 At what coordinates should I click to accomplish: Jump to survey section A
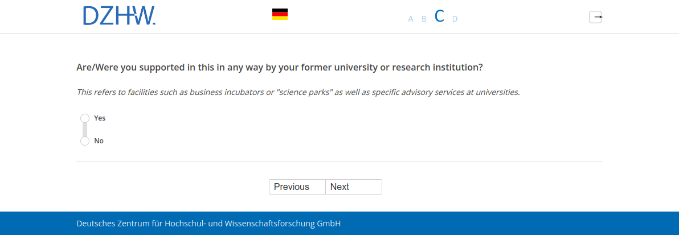[411, 19]
